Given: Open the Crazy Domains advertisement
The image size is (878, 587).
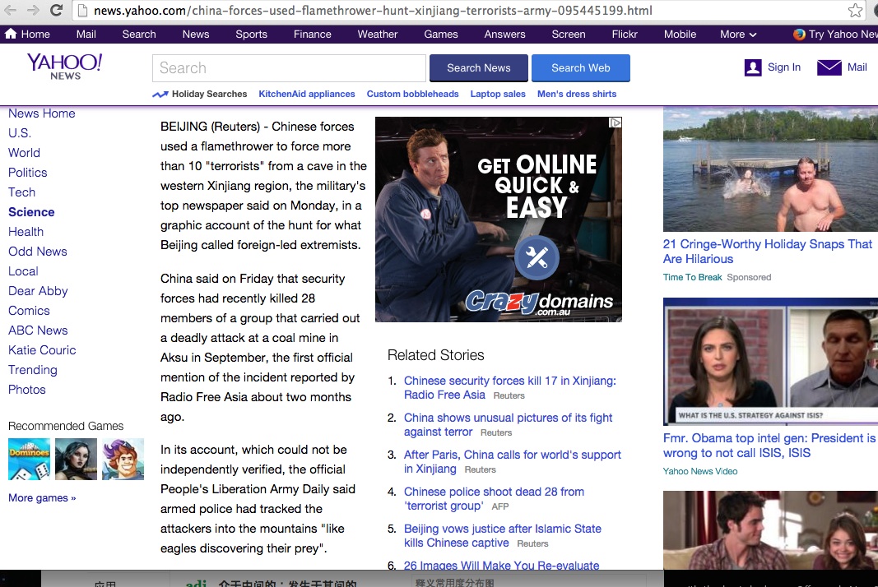Looking at the screenshot, I should coord(499,220).
